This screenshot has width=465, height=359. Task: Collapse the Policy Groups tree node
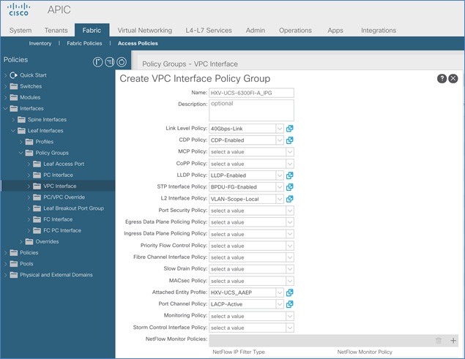tap(19, 153)
